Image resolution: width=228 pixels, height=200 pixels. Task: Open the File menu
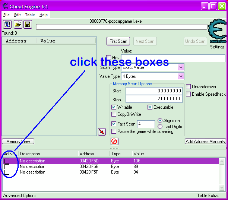tap(6, 15)
